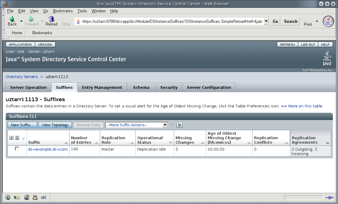The width and height of the screenshot is (338, 204).
Task: Sort by Replication Conflicts arrow icon
Action: click(286, 143)
